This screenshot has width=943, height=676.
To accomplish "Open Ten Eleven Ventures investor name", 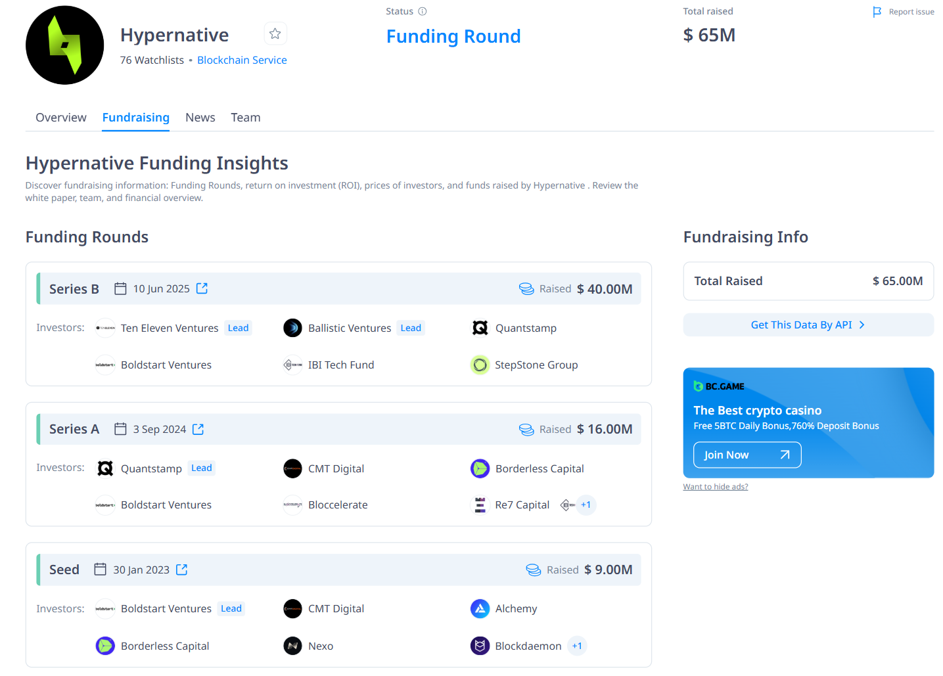I will click(x=170, y=328).
